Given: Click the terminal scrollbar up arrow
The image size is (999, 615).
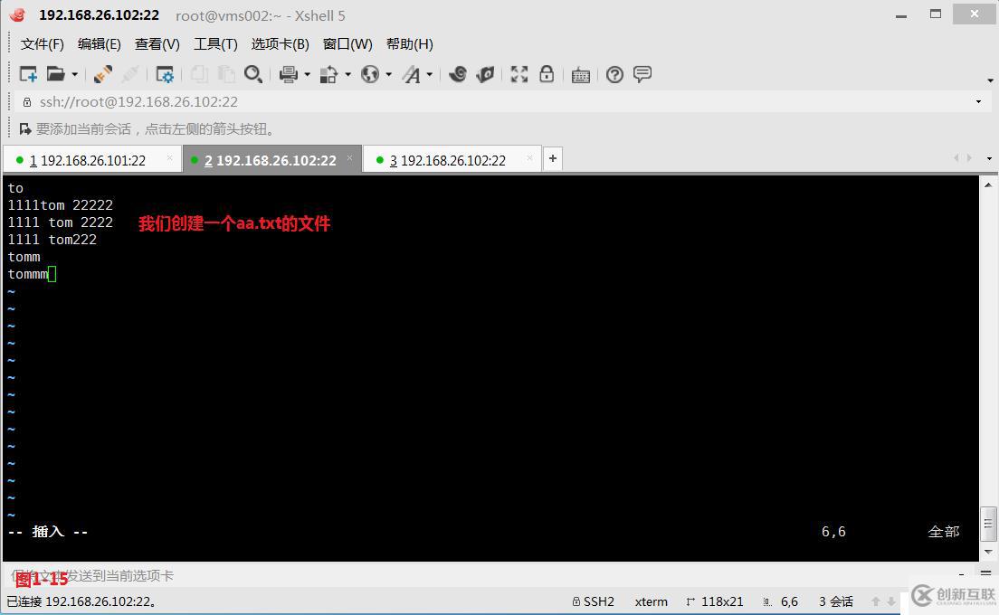Looking at the screenshot, I should point(988,185).
